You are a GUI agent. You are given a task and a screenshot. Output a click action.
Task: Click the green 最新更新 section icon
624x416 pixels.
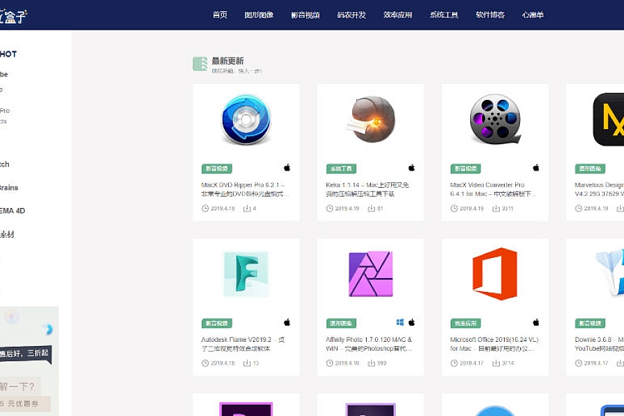[x=200, y=64]
